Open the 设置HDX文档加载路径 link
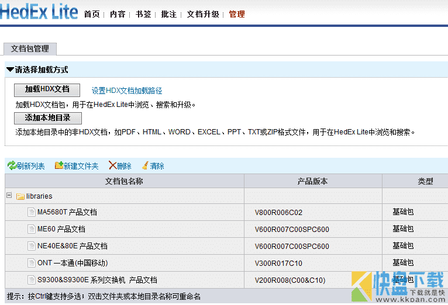448x305 pixels. (127, 91)
